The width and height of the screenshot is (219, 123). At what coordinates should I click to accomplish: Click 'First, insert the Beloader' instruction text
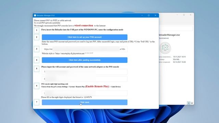tap(82, 30)
